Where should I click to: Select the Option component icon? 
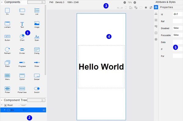coord(22,75)
